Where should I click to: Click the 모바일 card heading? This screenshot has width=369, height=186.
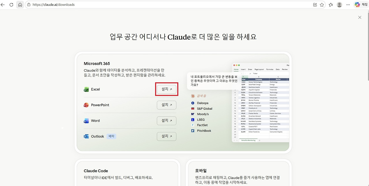coord(201,171)
